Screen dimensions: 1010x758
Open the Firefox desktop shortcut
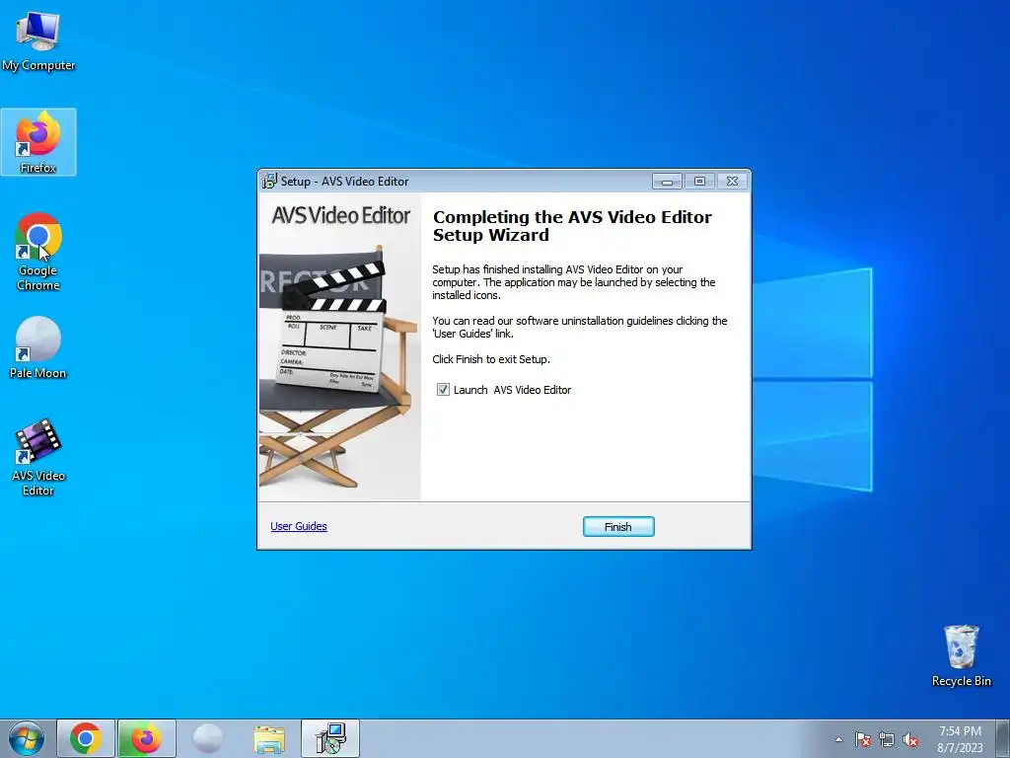pos(38,142)
